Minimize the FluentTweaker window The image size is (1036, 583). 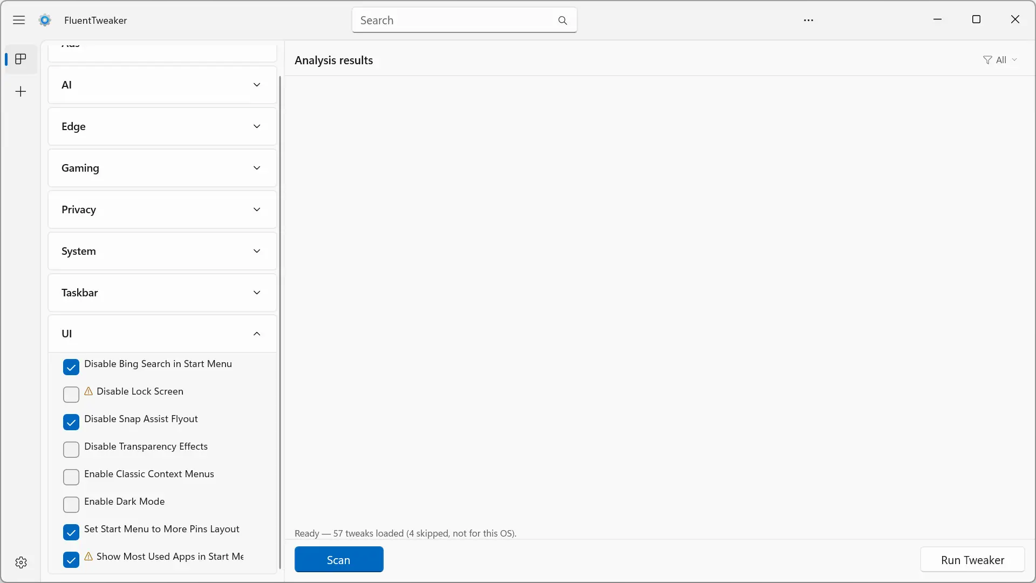click(x=938, y=19)
